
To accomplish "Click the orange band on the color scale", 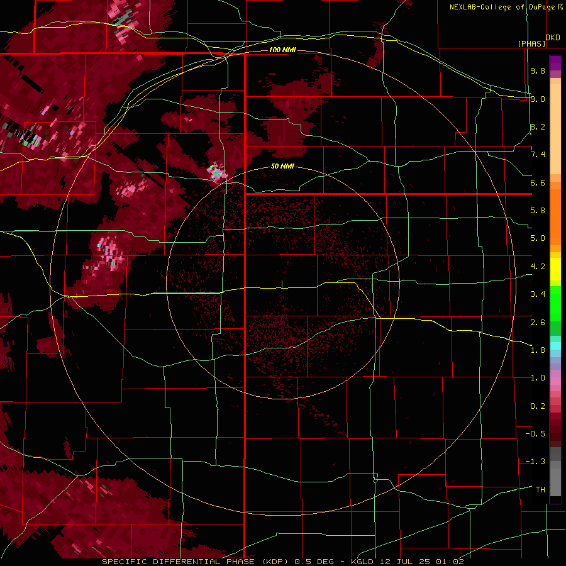I will coord(555,213).
